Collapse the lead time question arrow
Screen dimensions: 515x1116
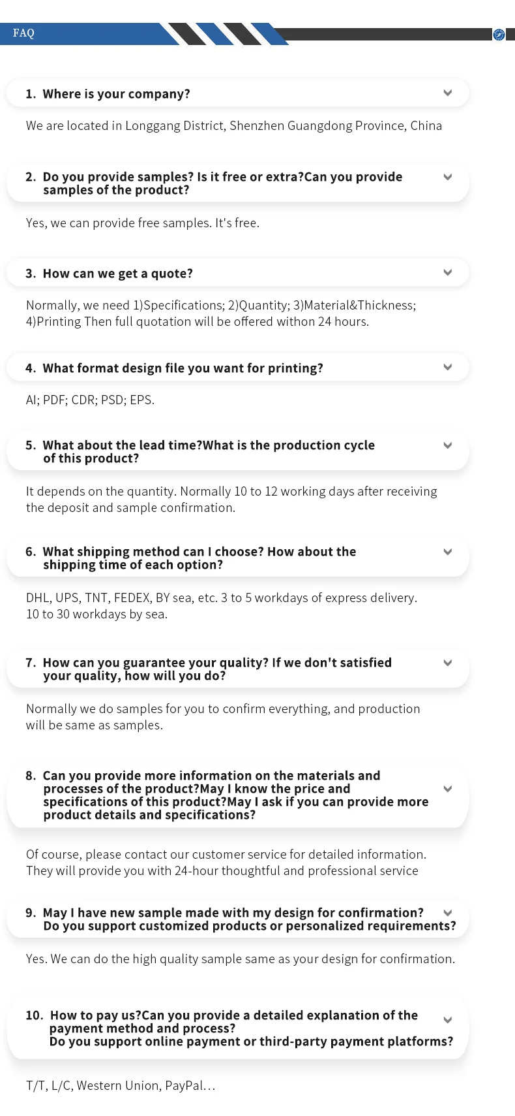tap(448, 445)
